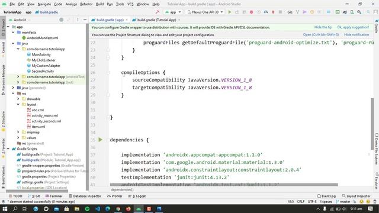Select AndroidManifest.xml in the project tree
Image resolution: width=379 pixels, height=213 pixels.
pyautogui.click(x=42, y=38)
